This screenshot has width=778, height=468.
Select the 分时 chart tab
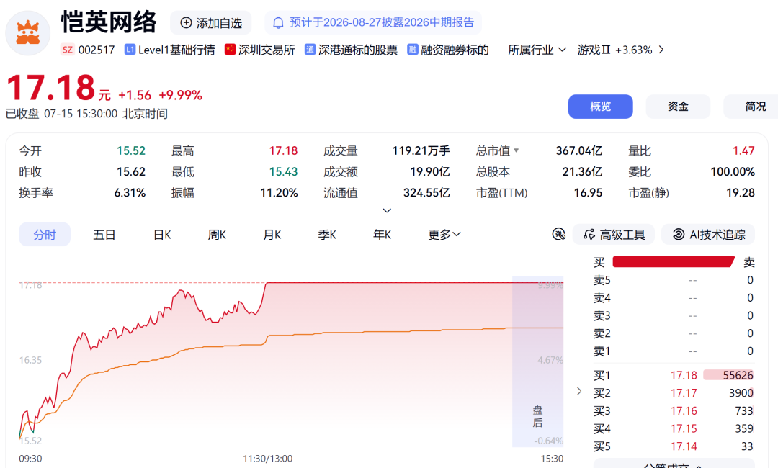coord(45,235)
